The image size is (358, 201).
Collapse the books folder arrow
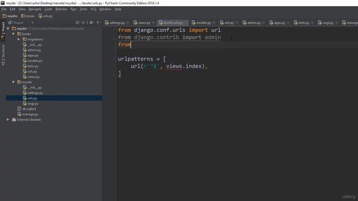point(13,34)
